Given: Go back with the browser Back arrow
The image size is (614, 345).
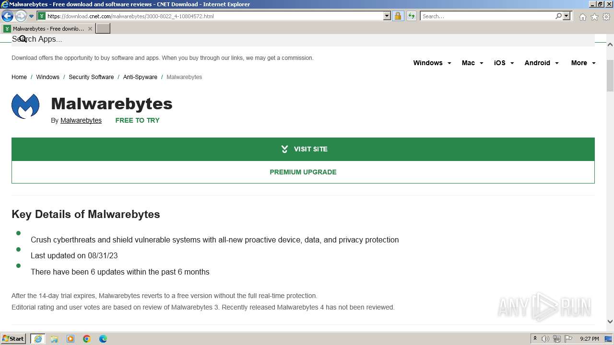Looking at the screenshot, I should point(7,16).
